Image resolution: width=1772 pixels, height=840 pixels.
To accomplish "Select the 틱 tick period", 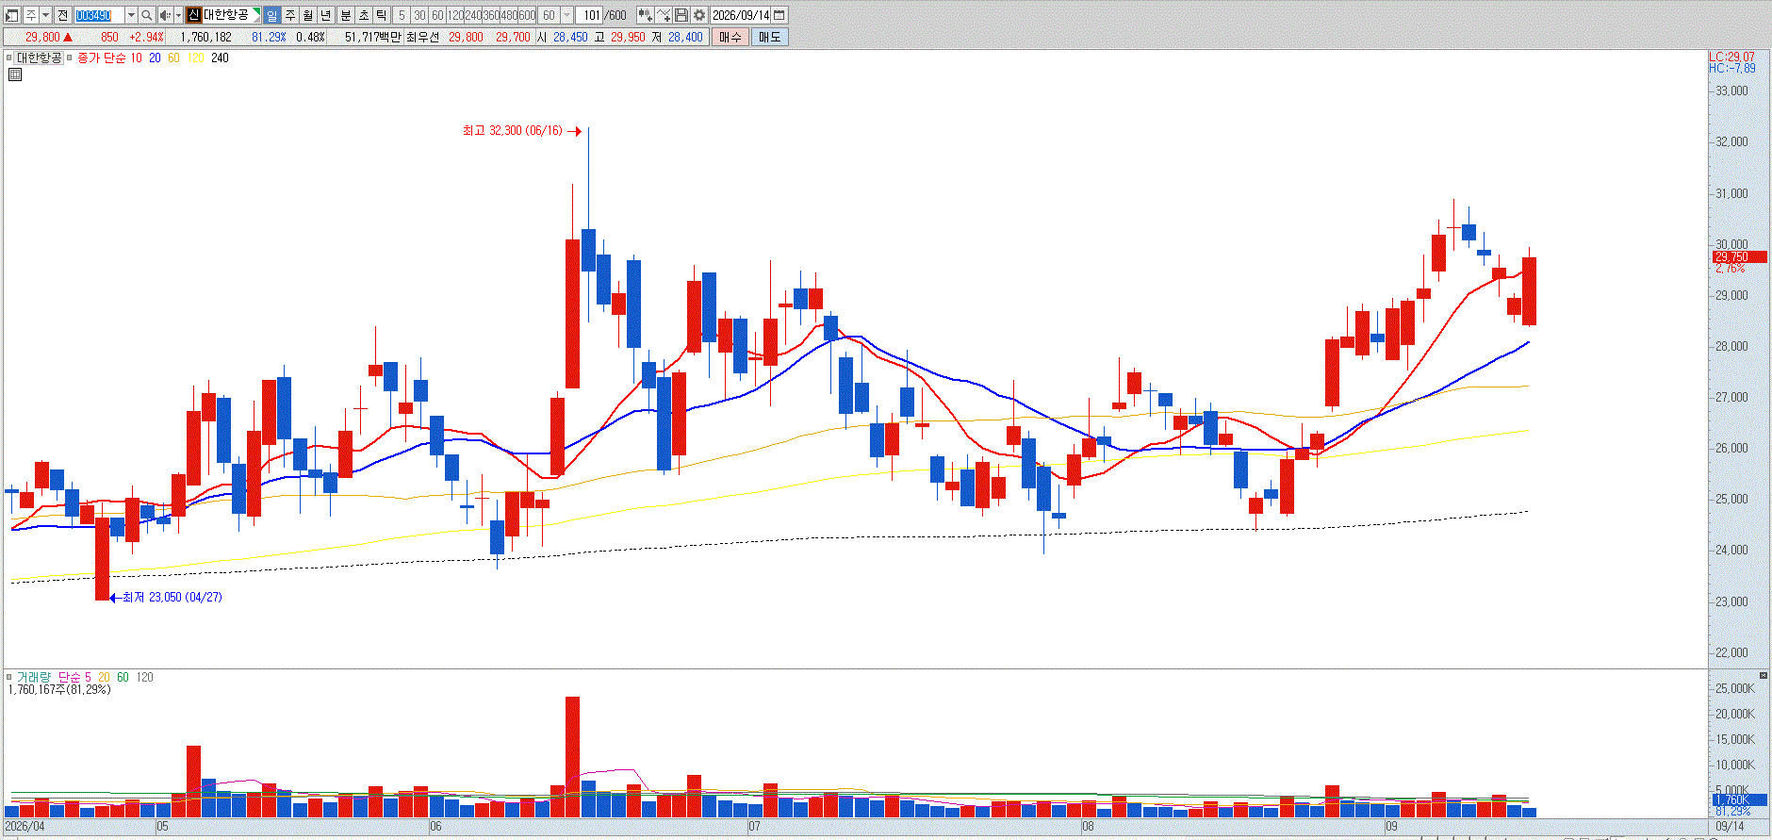I will click(x=381, y=15).
